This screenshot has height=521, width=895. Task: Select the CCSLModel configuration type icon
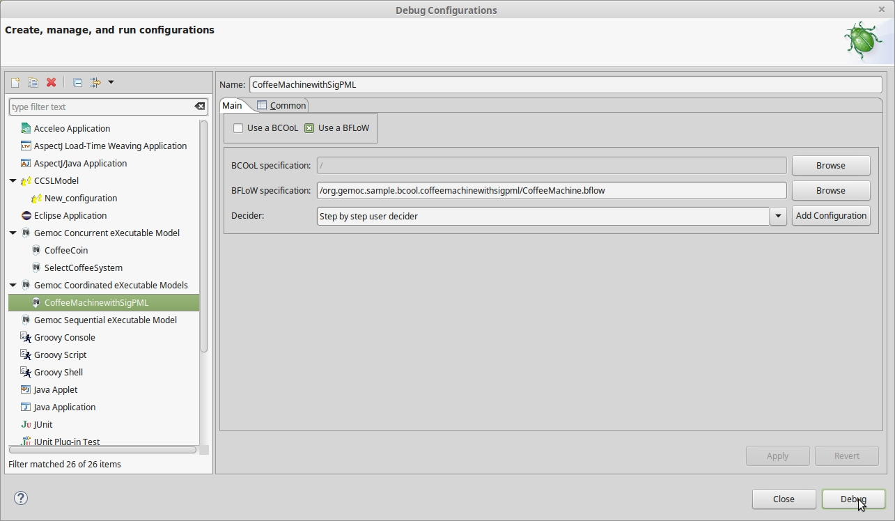[26, 180]
